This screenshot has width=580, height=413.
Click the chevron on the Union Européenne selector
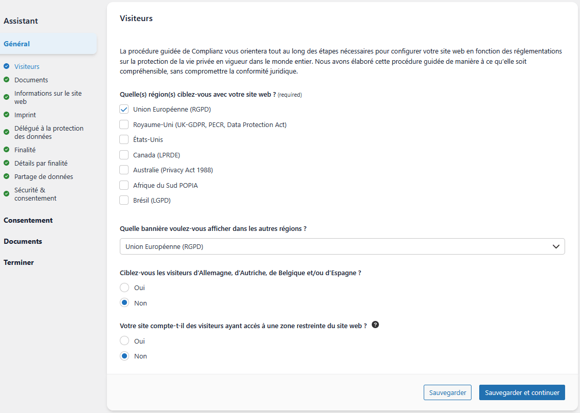556,246
